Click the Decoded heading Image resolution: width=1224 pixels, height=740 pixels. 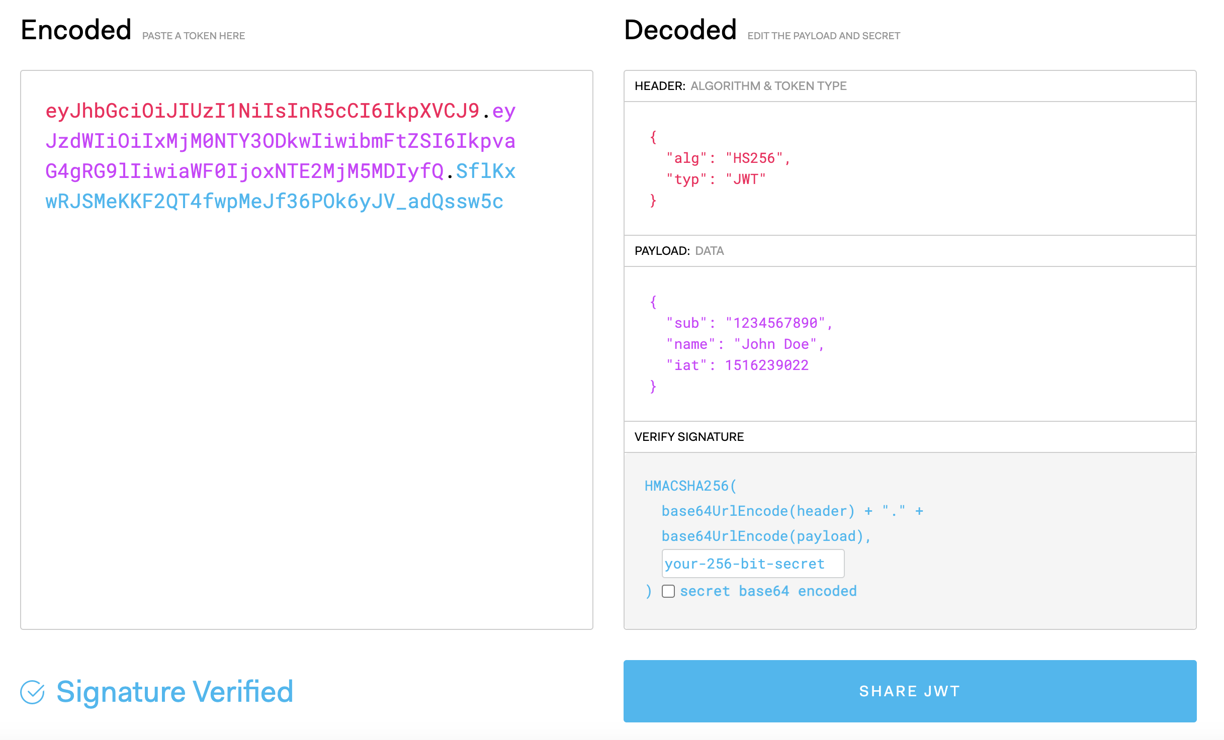tap(680, 30)
